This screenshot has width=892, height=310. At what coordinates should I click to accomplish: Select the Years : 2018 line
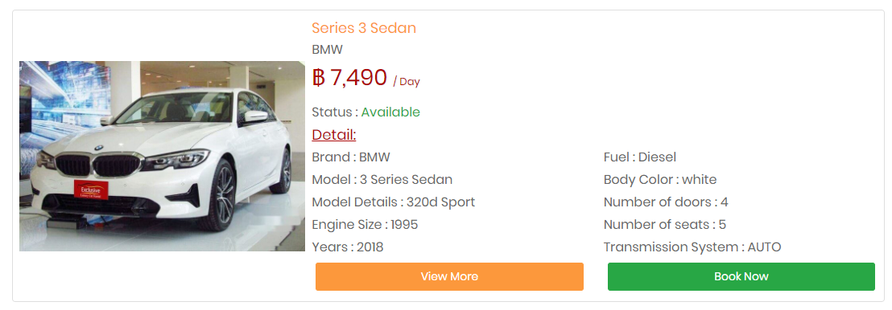[348, 247]
